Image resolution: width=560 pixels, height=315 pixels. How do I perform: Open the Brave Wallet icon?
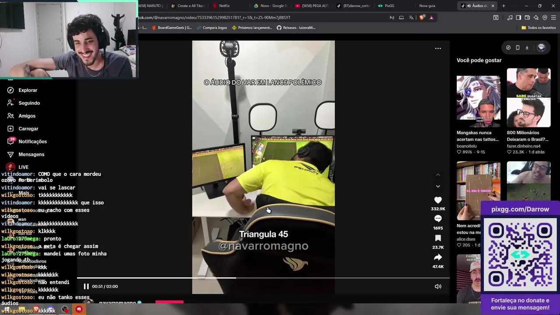[527, 17]
